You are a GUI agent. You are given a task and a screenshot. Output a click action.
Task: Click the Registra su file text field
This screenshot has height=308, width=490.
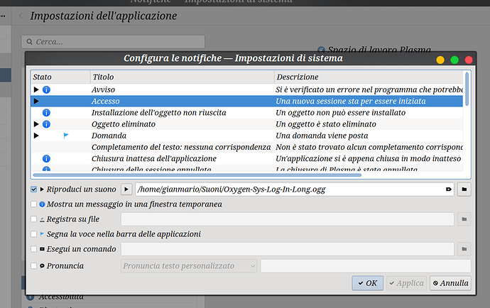tap(288, 219)
